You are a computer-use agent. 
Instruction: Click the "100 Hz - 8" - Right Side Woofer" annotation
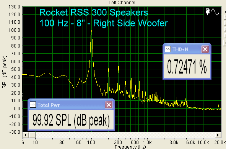(x=104, y=23)
